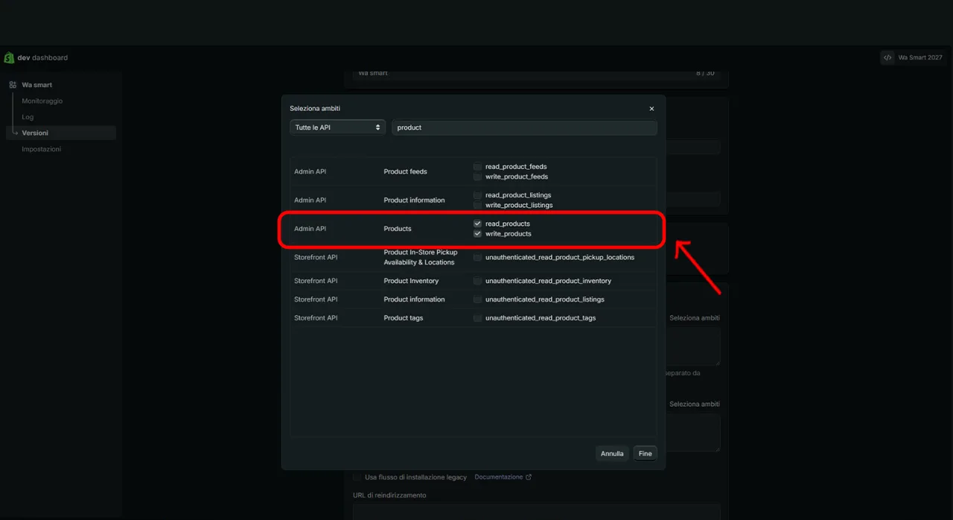The image size is (953, 520).
Task: Click the external link icon next to Documentazione
Action: click(529, 478)
